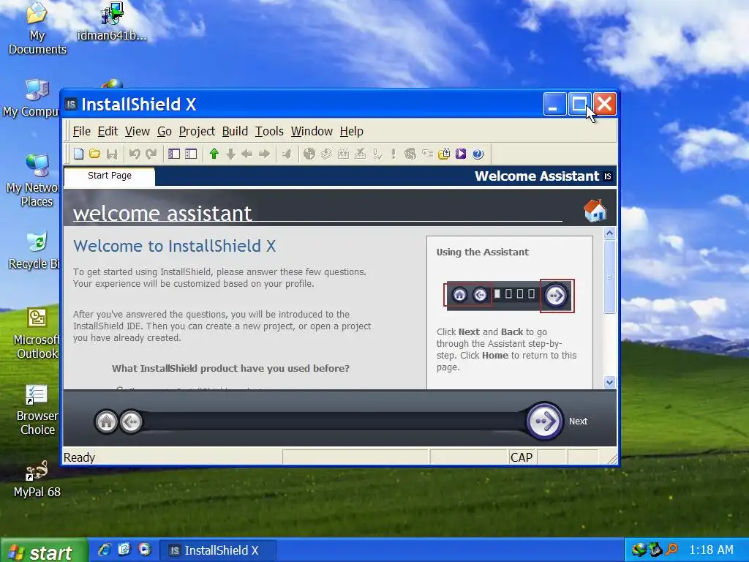Image resolution: width=749 pixels, height=562 pixels.
Task: Click the Ready status bar text
Action: (x=79, y=458)
